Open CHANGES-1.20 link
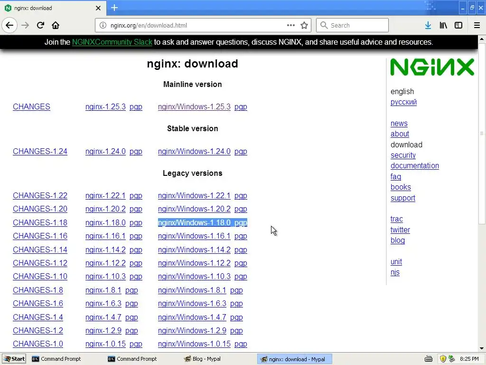 tap(40, 209)
